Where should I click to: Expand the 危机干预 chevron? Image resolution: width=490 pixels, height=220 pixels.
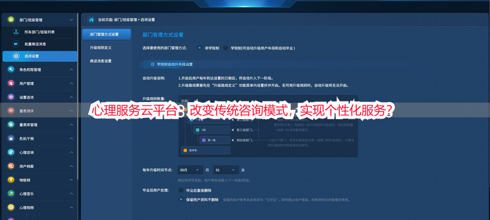[71, 139]
